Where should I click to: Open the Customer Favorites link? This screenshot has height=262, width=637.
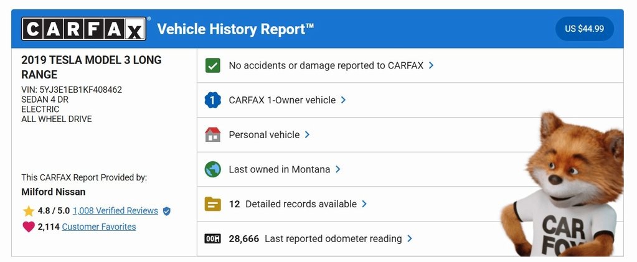(98, 227)
